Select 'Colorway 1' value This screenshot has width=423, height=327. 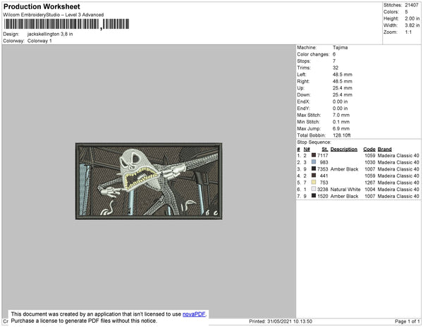point(39,41)
